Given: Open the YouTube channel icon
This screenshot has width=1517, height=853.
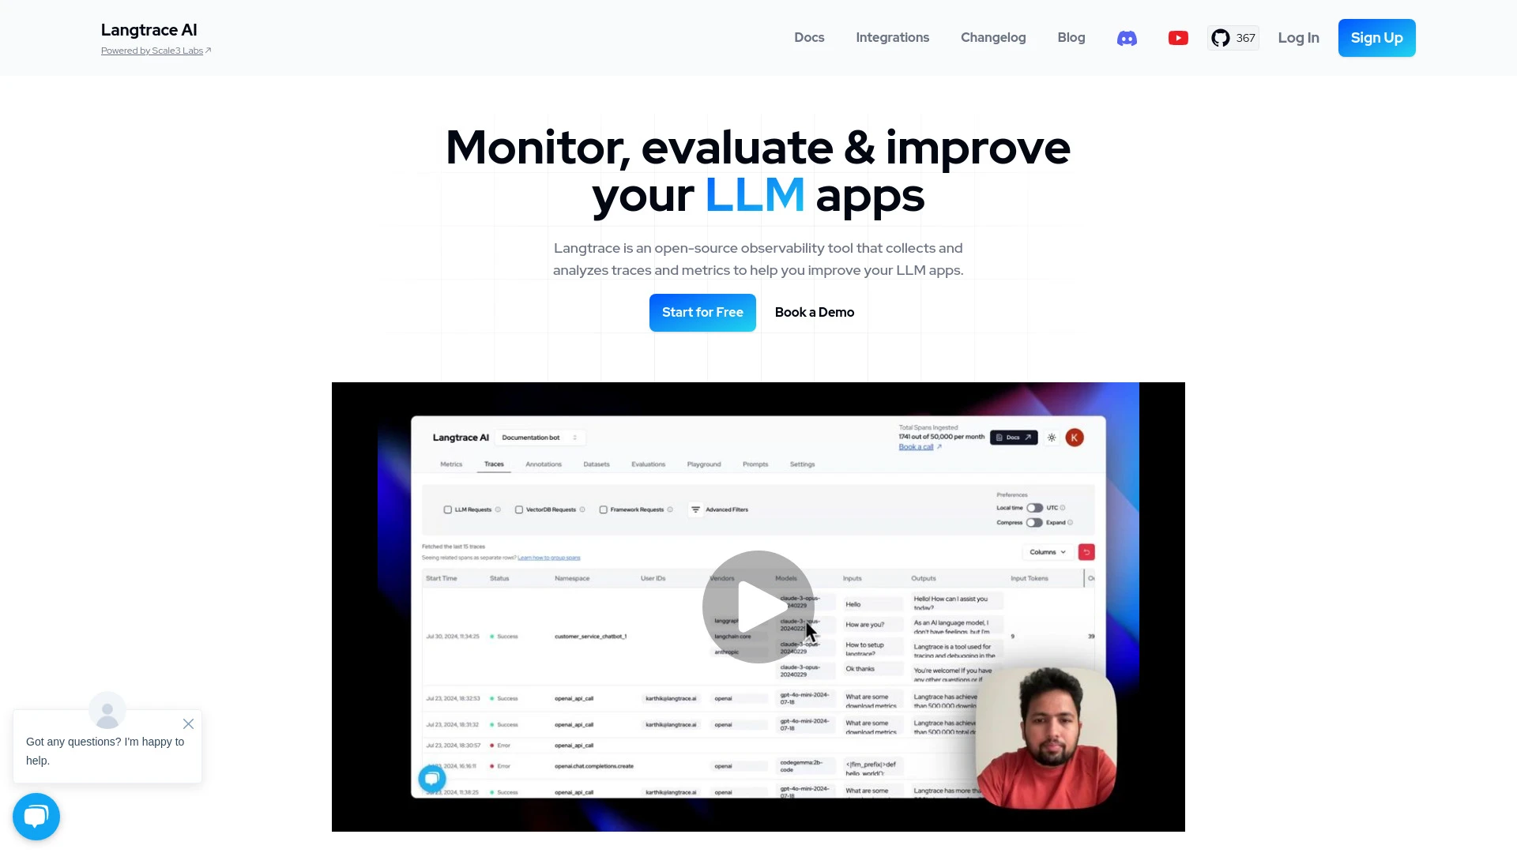Looking at the screenshot, I should click(1177, 37).
